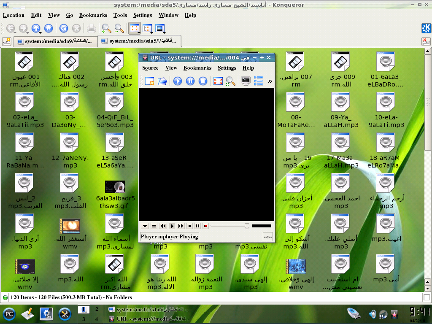The image size is (432, 324).
Task: Click the playlist lines button in player controls
Action: (154, 226)
